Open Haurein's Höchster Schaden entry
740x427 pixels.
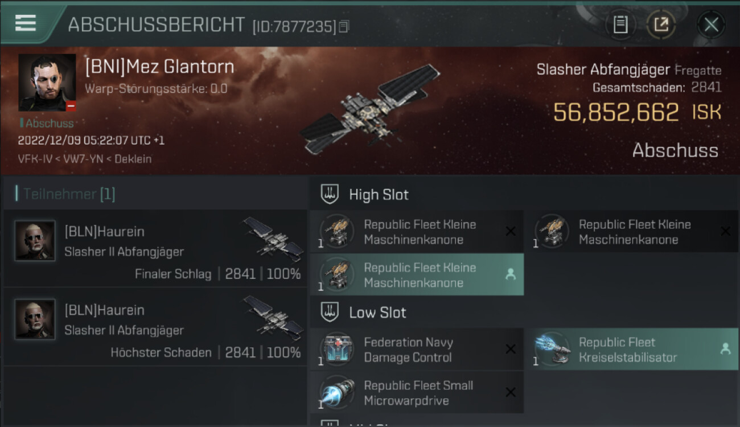(x=155, y=327)
